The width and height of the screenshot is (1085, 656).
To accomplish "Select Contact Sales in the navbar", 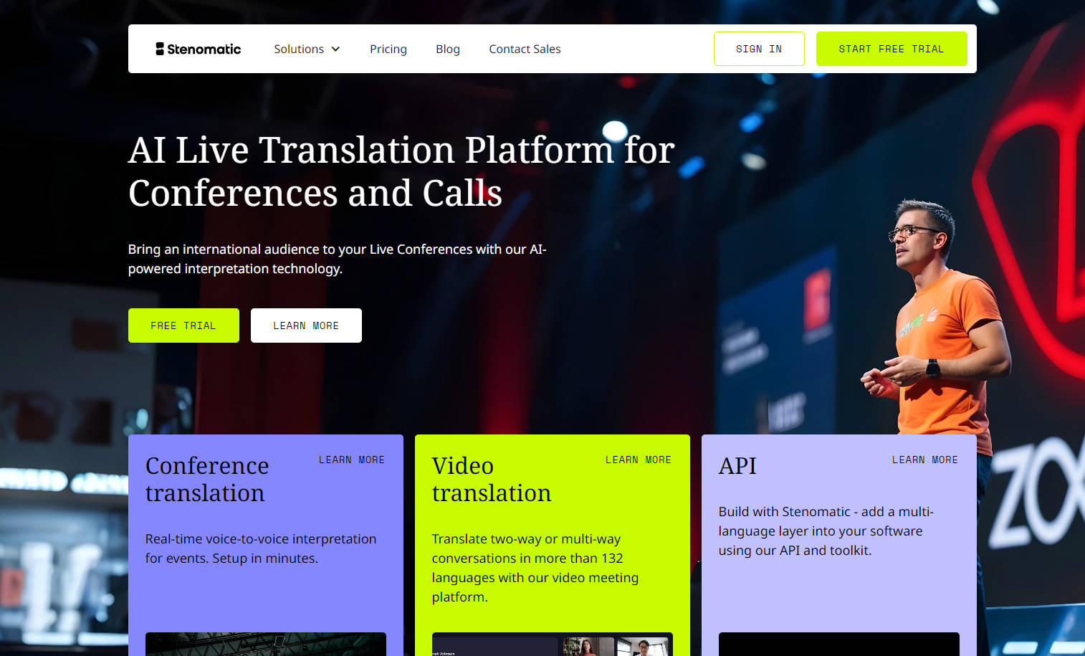I will [x=525, y=49].
